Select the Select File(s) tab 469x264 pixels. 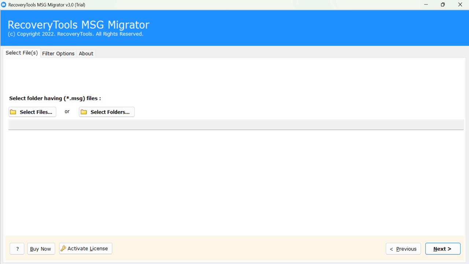pyautogui.click(x=22, y=53)
